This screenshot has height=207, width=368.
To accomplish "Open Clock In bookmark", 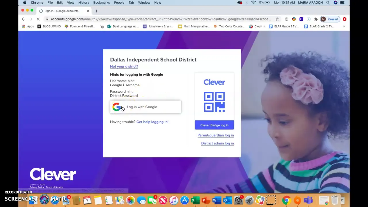I will coord(257,26).
